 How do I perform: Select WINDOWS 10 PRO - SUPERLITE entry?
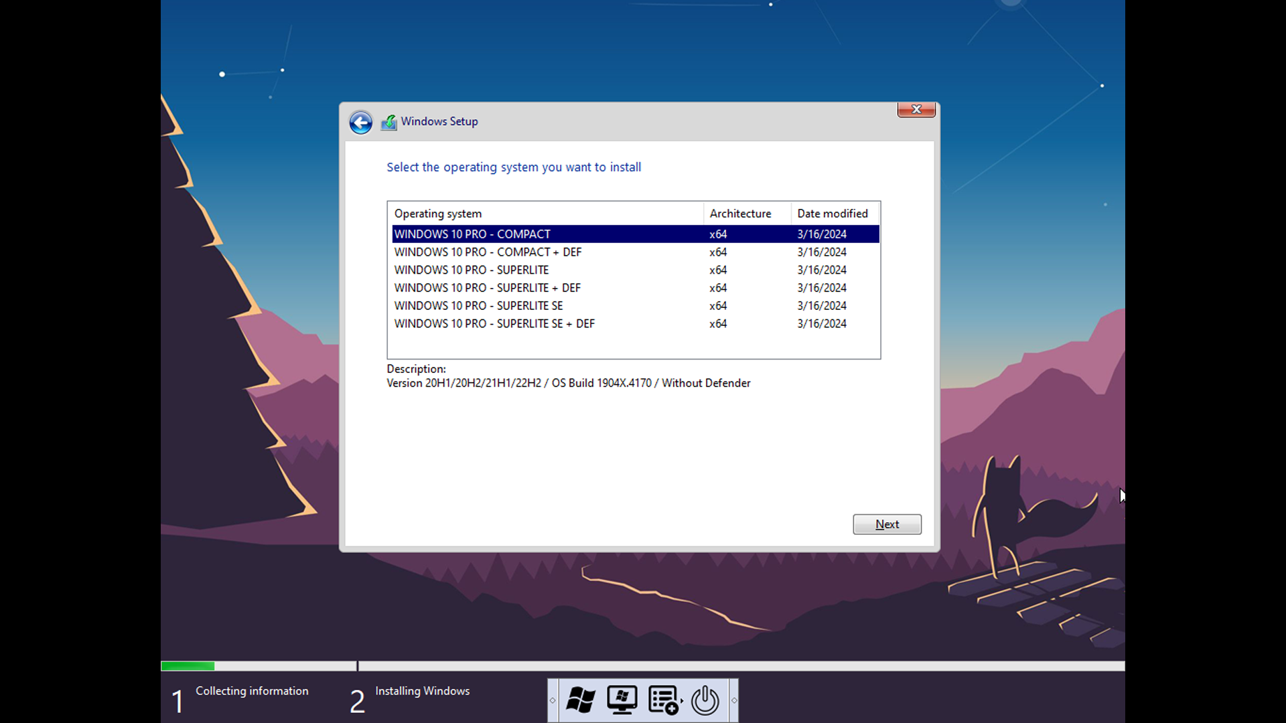coord(635,270)
